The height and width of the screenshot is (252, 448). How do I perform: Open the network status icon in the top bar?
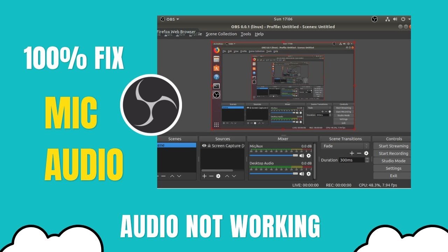coord(388,19)
